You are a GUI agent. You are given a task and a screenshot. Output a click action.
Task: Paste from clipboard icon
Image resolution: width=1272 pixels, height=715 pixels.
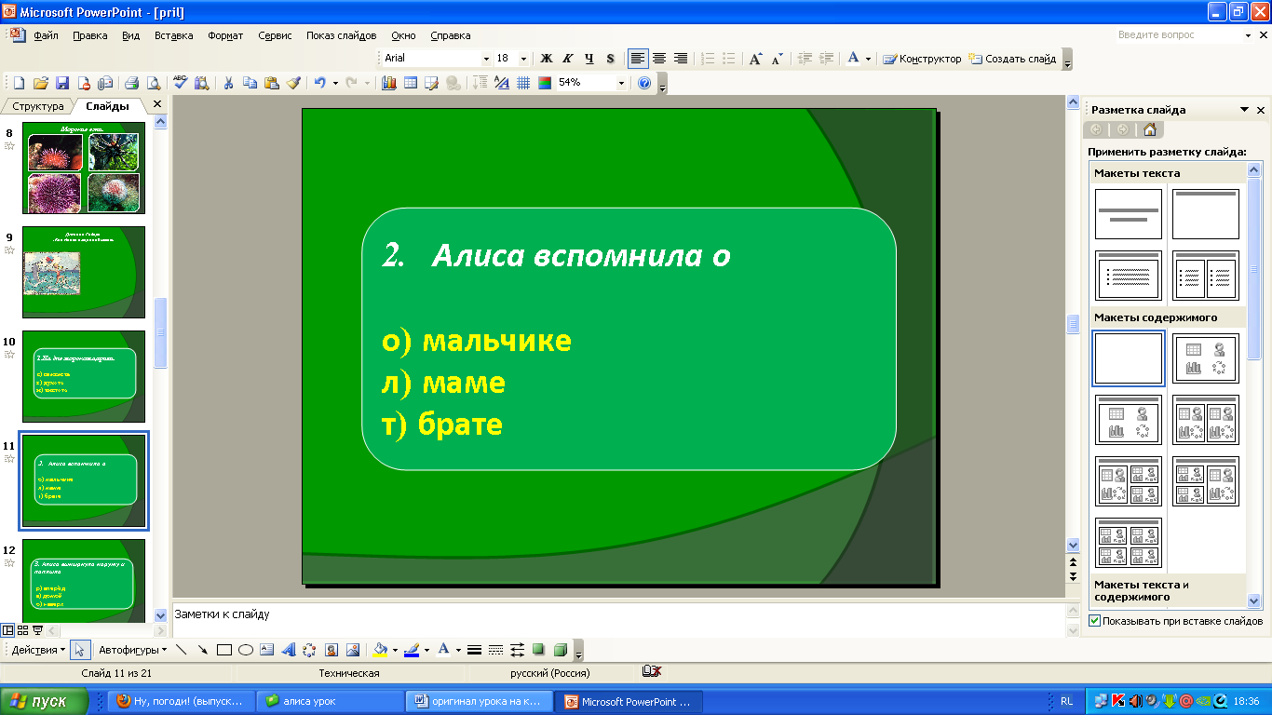pyautogui.click(x=272, y=83)
